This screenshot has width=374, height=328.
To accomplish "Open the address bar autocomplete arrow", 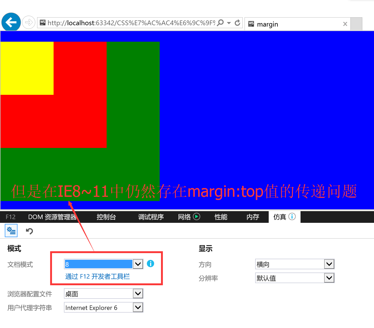I will [229, 23].
